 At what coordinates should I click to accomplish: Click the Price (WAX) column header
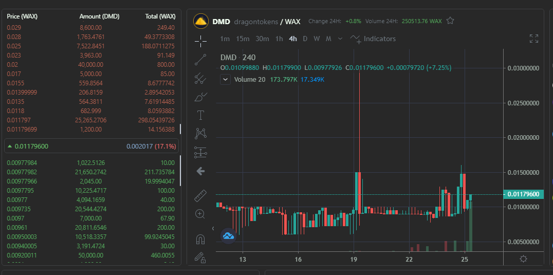(22, 16)
